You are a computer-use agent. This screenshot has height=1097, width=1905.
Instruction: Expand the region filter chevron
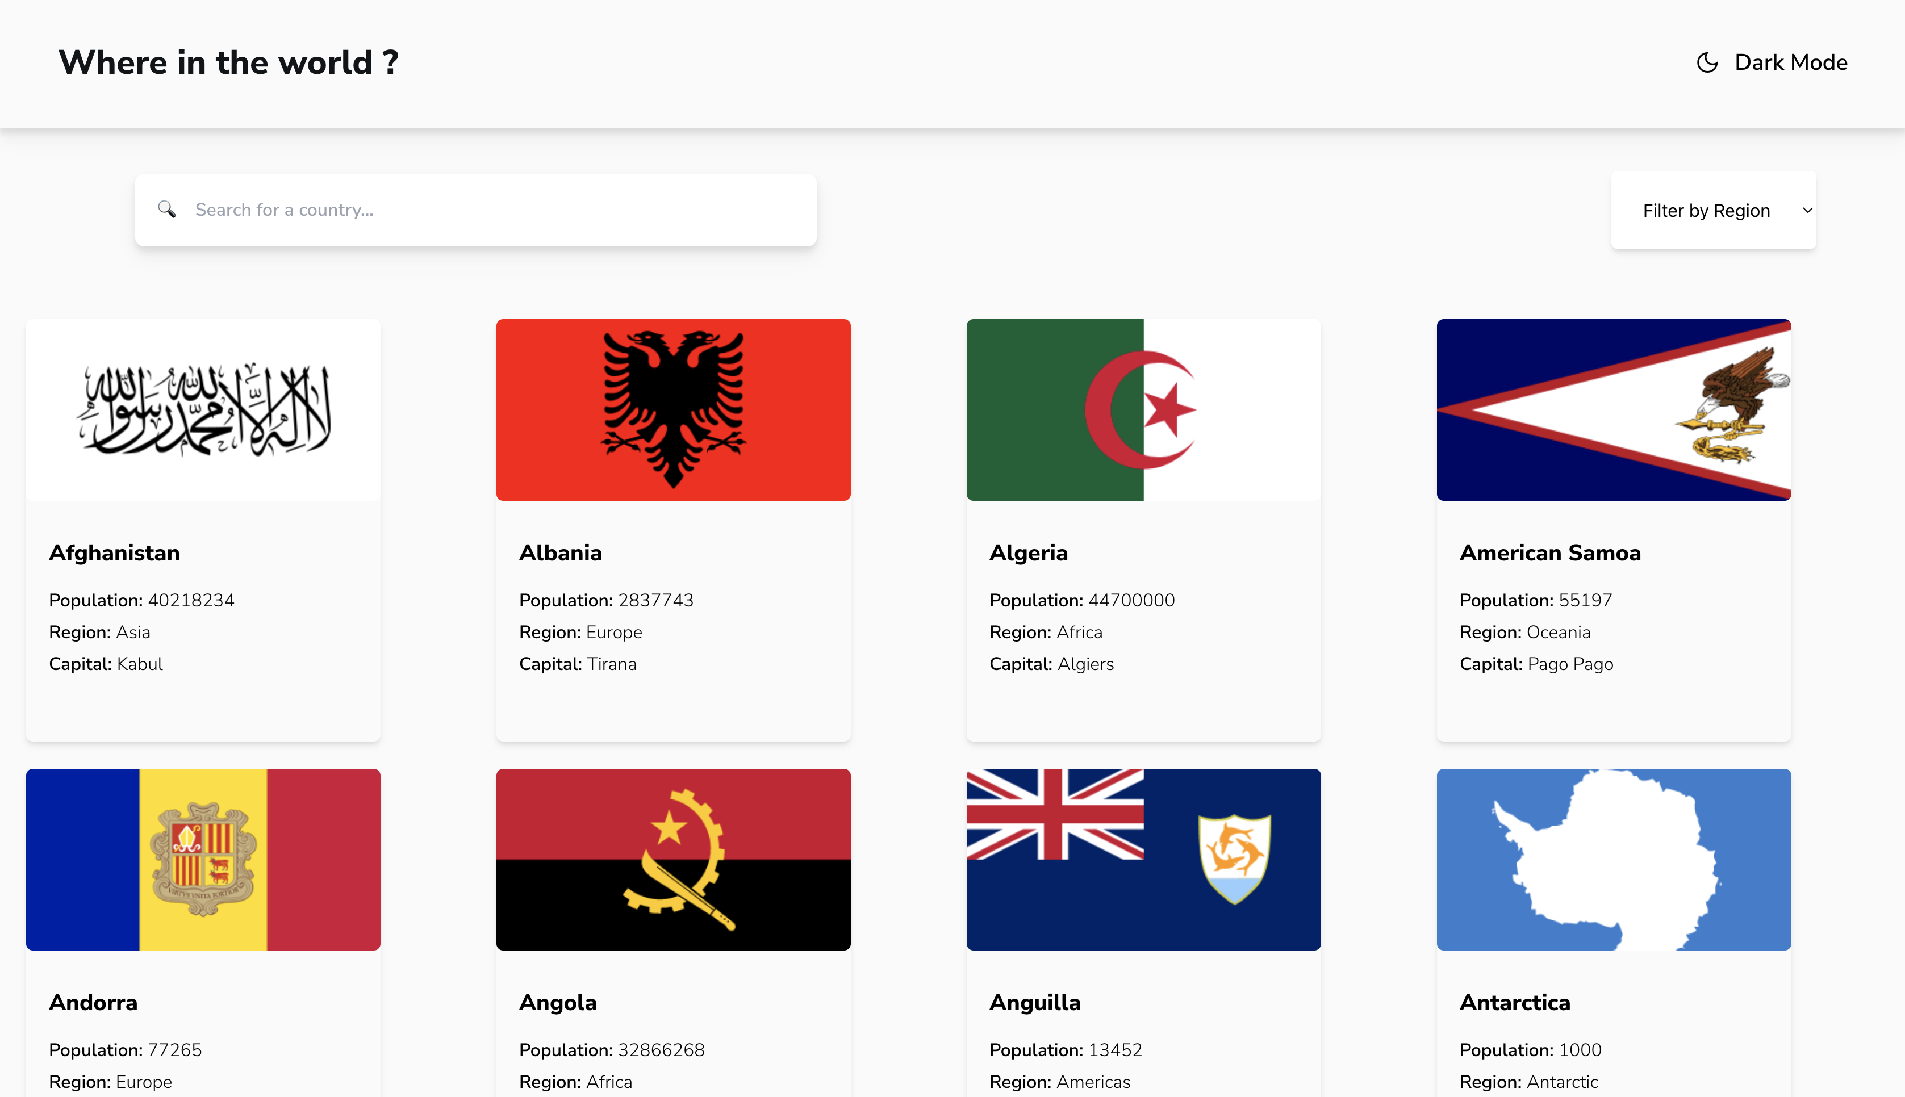[x=1807, y=210]
